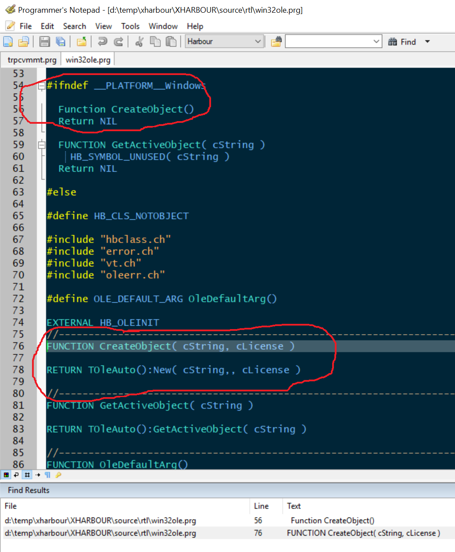This screenshot has height=552, width=455.
Task: Open the Help menu
Action: pyautogui.click(x=195, y=26)
